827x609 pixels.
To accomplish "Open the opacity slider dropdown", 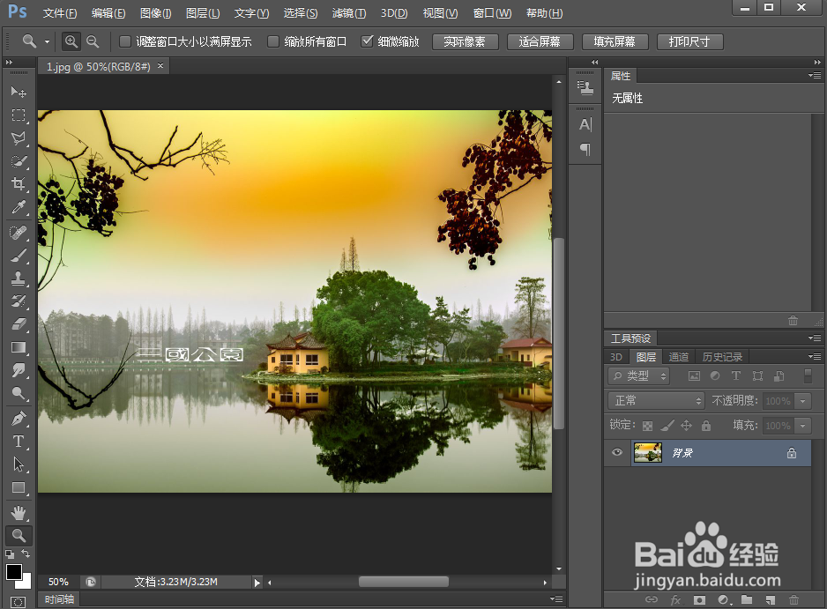I will pyautogui.click(x=803, y=401).
